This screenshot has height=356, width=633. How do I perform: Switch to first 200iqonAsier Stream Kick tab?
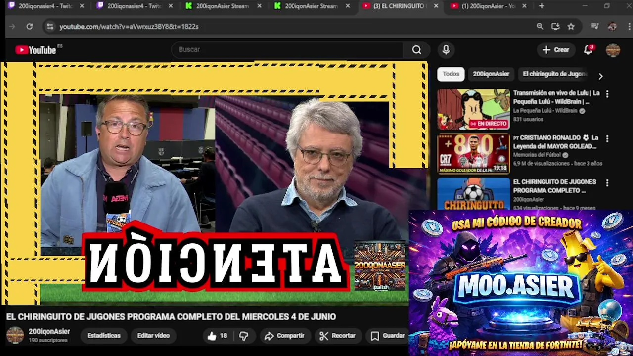223,6
